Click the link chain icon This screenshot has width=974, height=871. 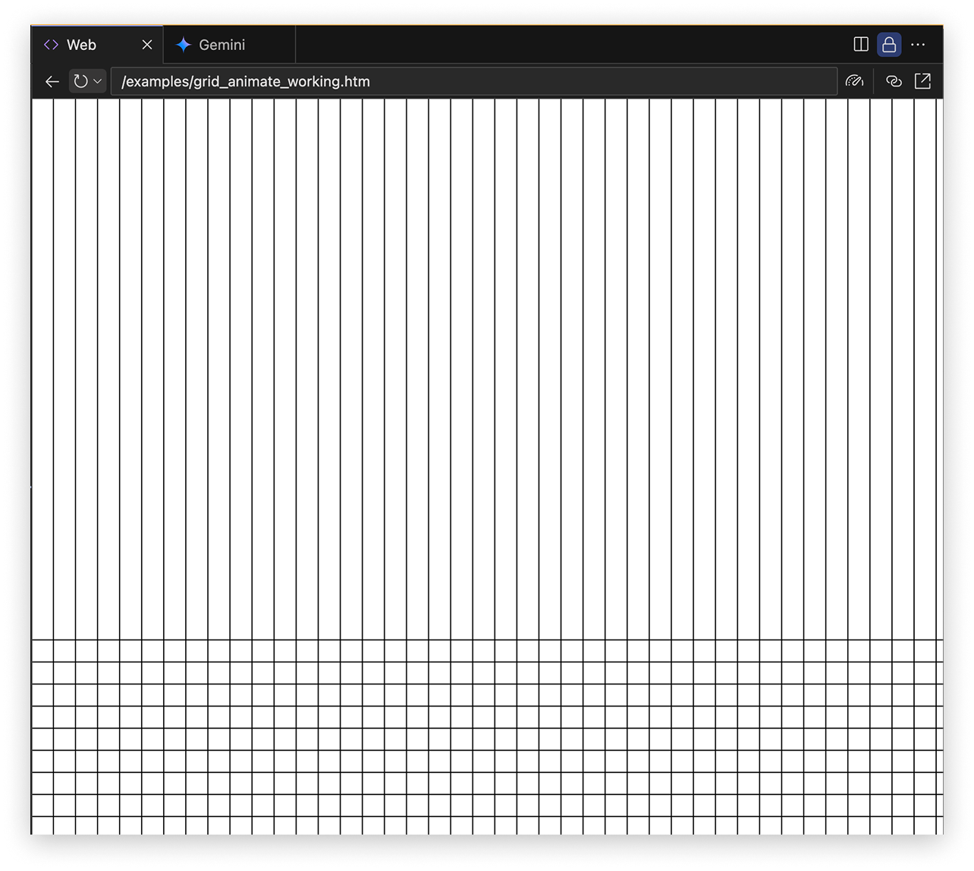894,81
